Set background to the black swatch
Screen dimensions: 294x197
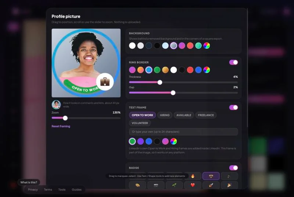(157, 45)
